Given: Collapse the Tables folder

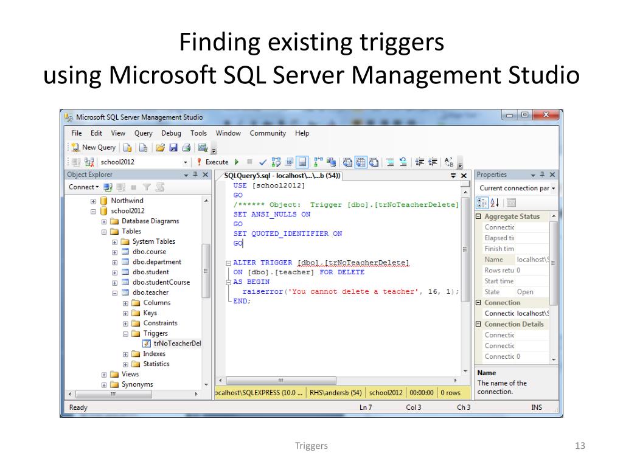Looking at the screenshot, I should 103,232.
